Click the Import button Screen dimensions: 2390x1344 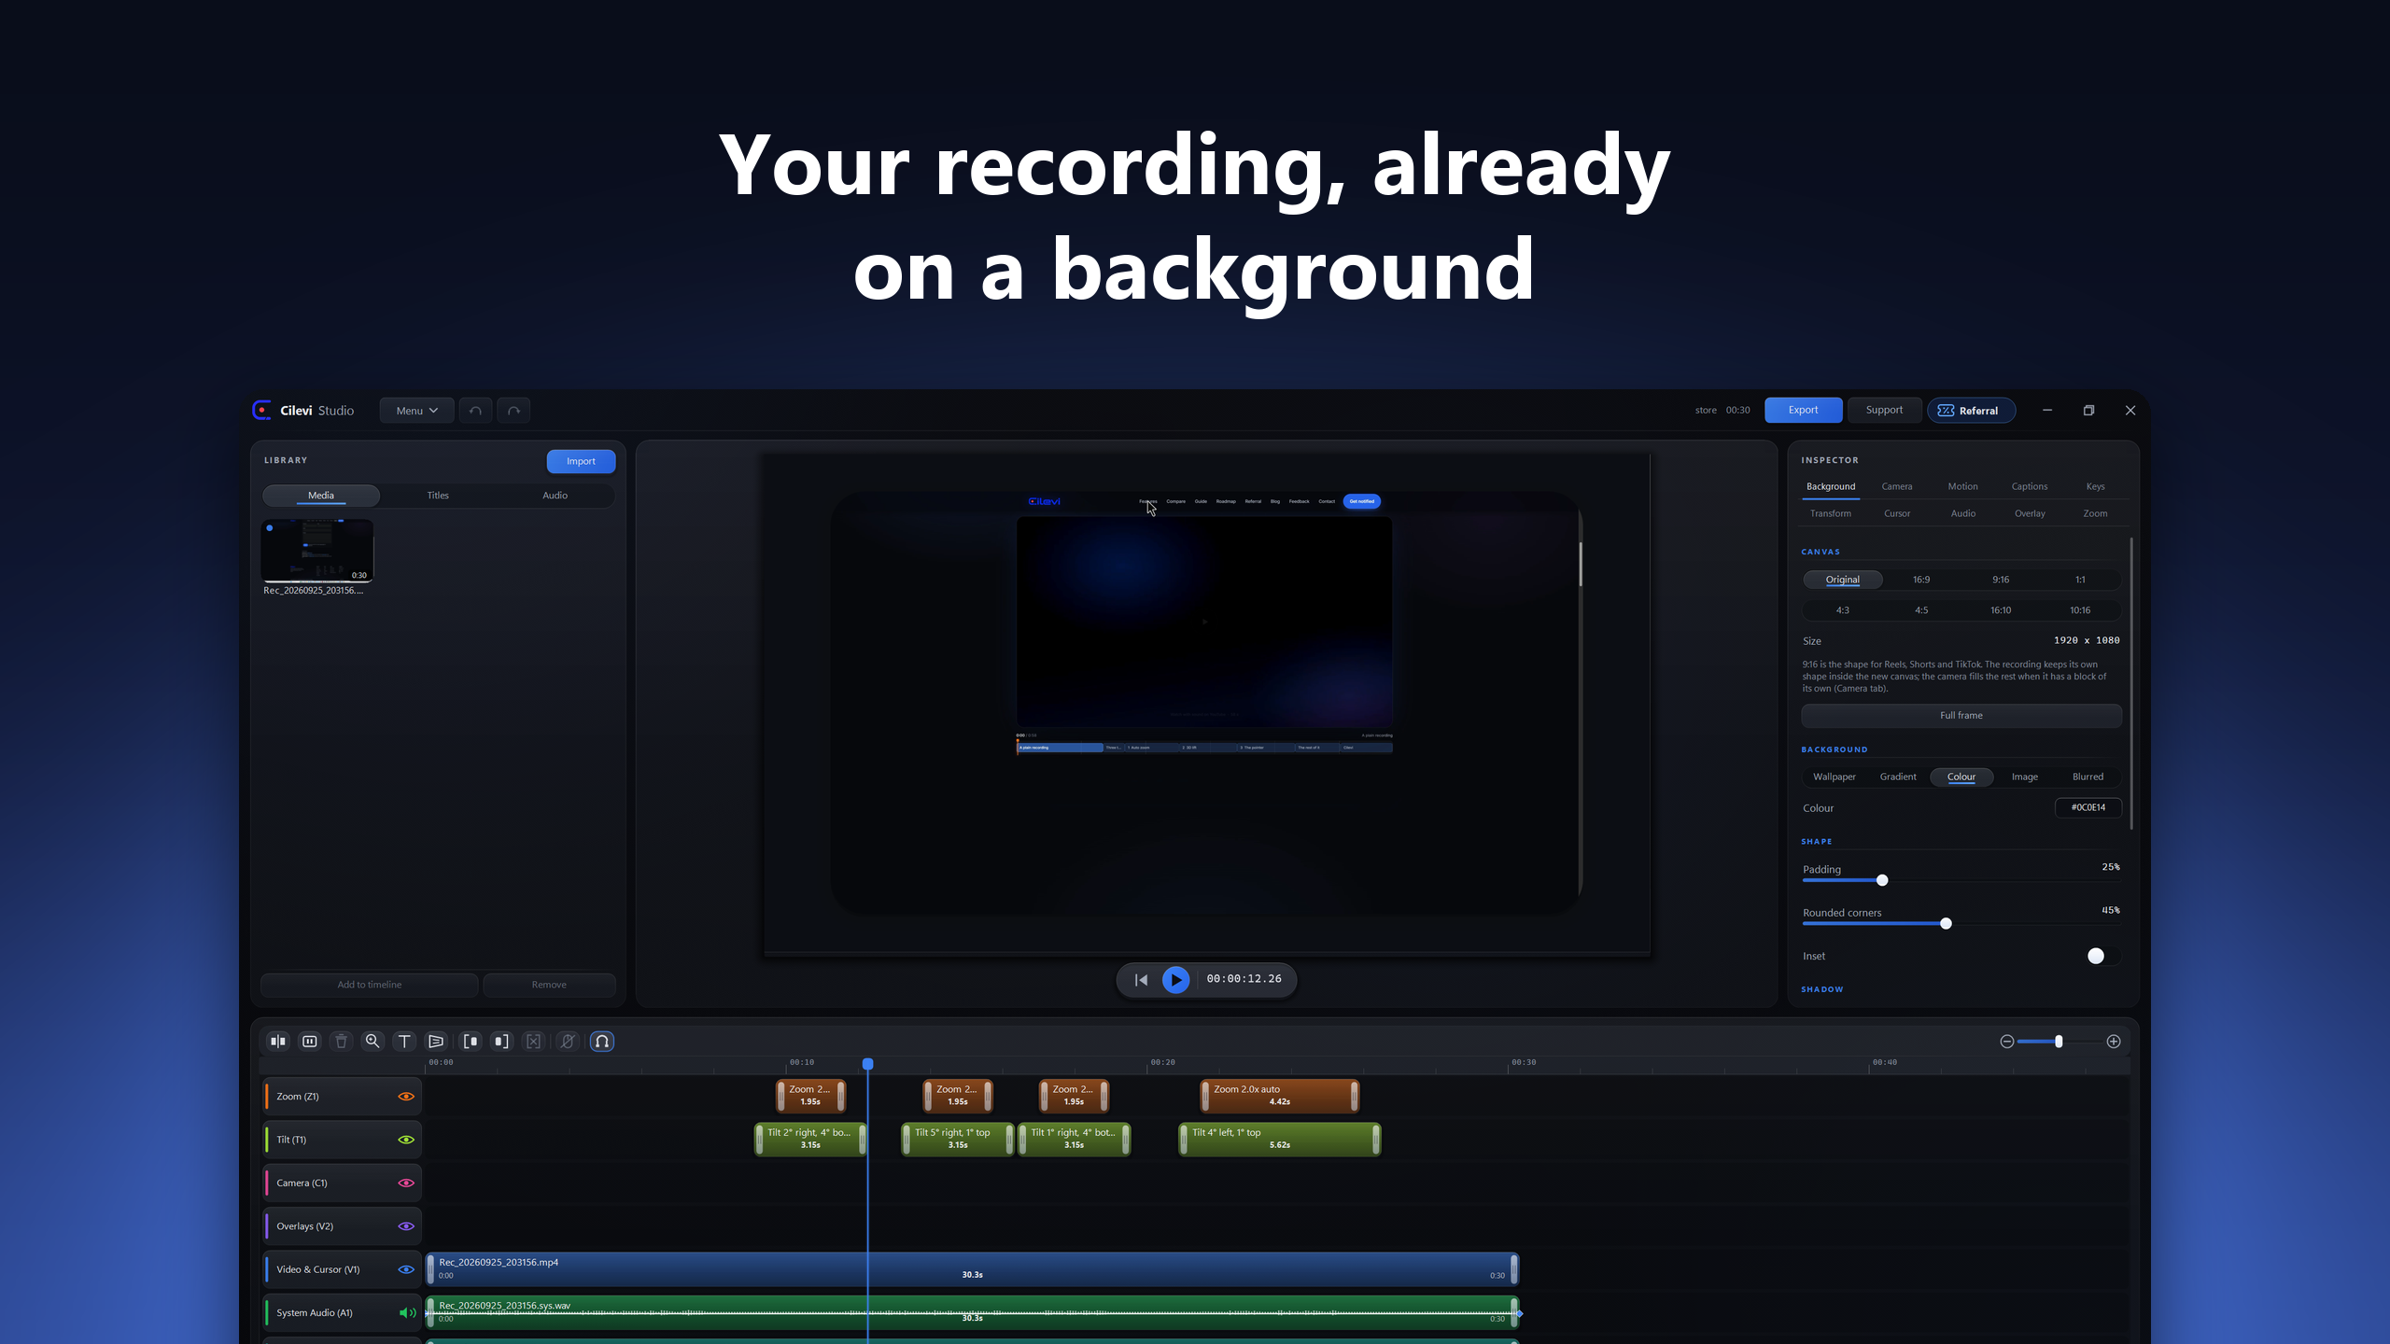click(x=581, y=461)
